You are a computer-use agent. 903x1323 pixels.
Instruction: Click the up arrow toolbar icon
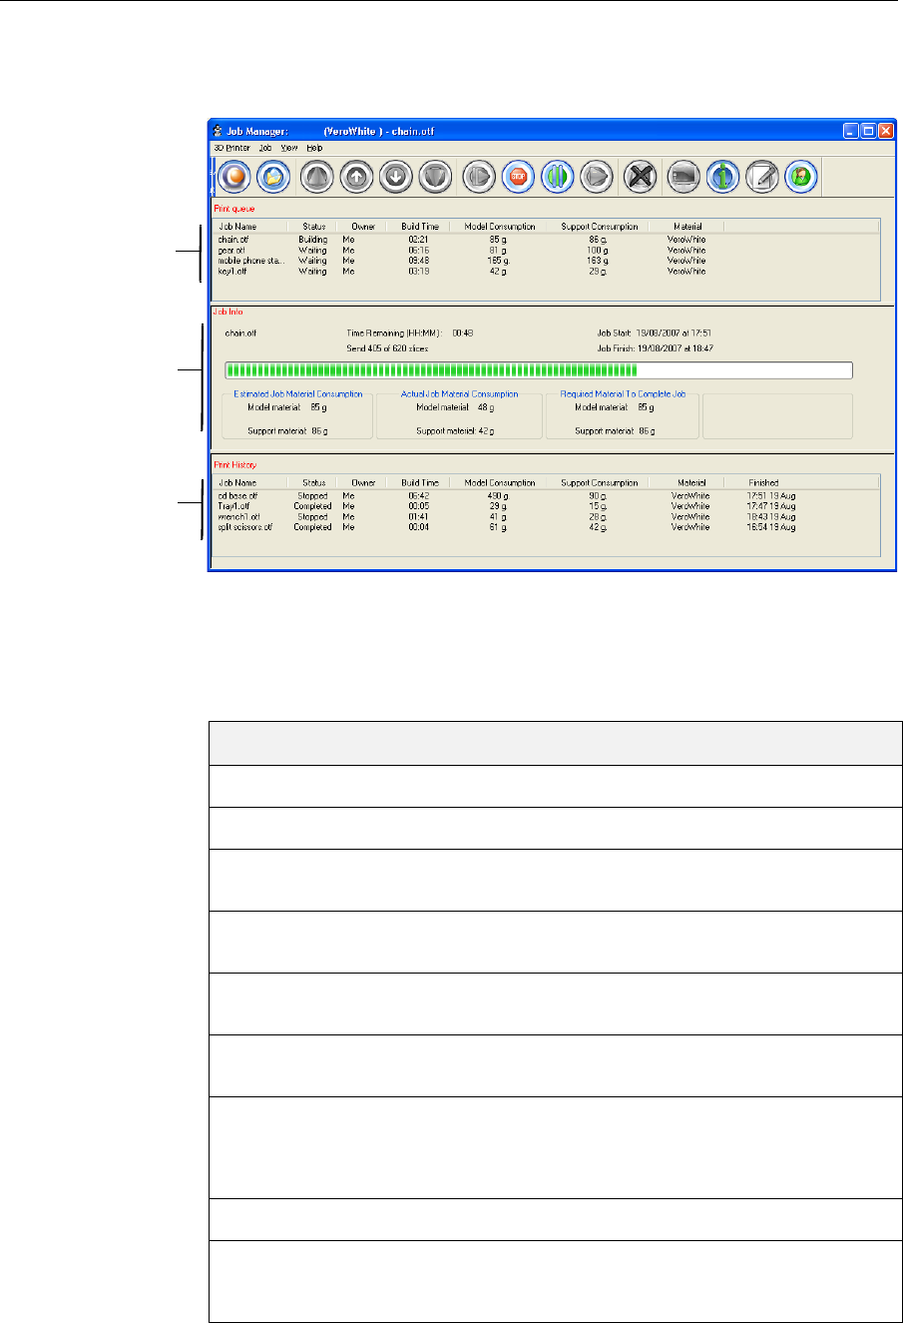tap(356, 177)
